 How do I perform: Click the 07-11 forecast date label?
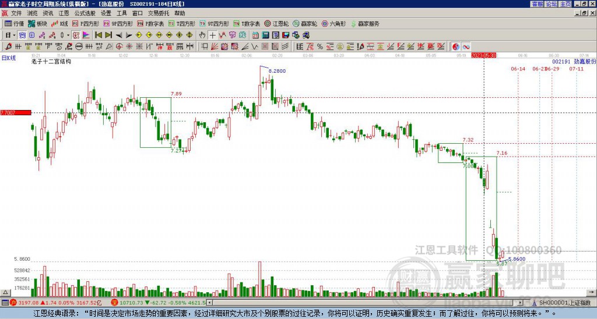coord(576,69)
